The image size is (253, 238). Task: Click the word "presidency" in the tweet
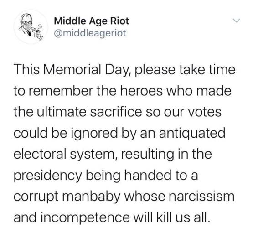[48, 176]
